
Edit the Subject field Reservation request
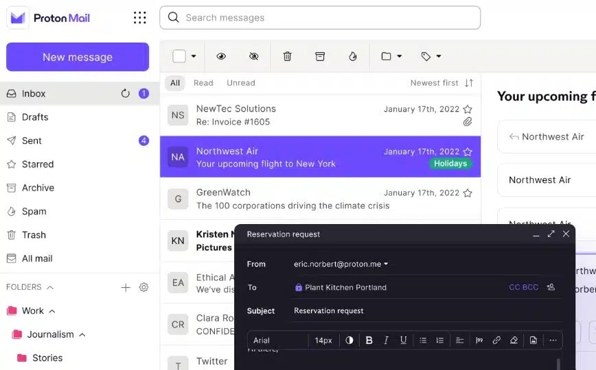(x=426, y=311)
